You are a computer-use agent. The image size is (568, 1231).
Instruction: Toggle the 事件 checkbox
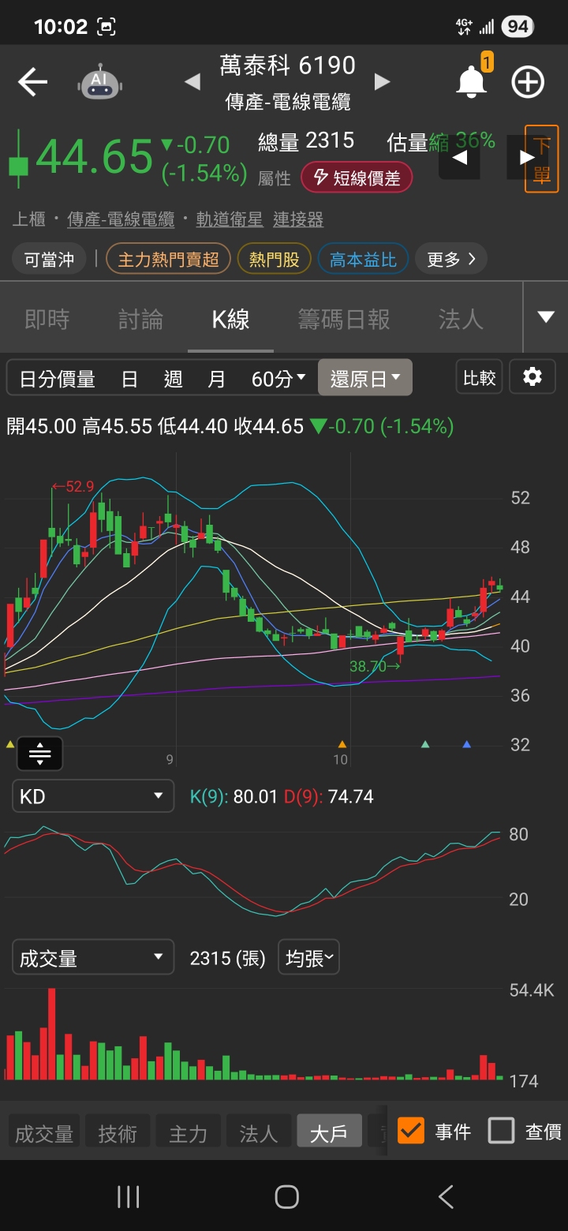[411, 1131]
